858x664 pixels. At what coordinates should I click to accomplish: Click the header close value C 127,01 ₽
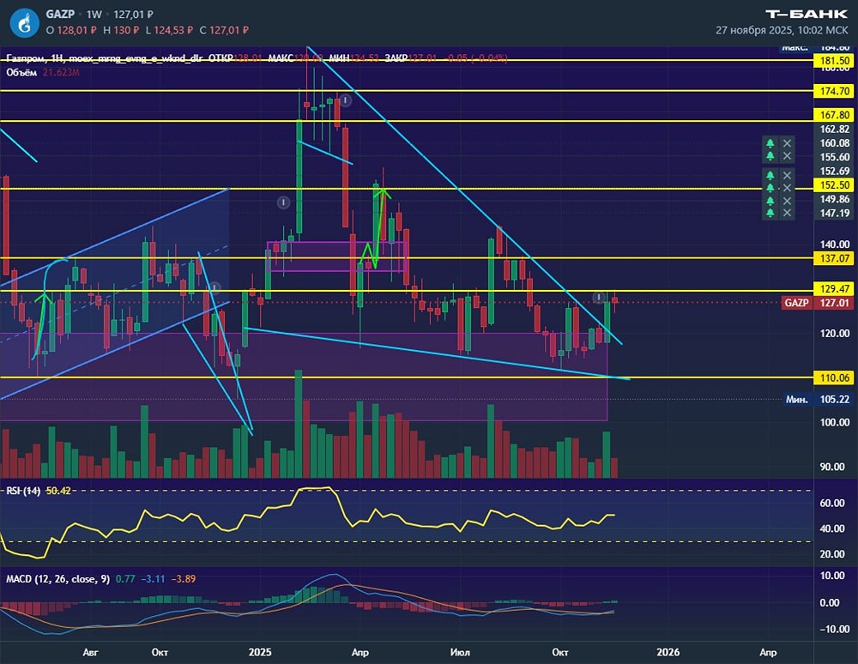(x=224, y=30)
